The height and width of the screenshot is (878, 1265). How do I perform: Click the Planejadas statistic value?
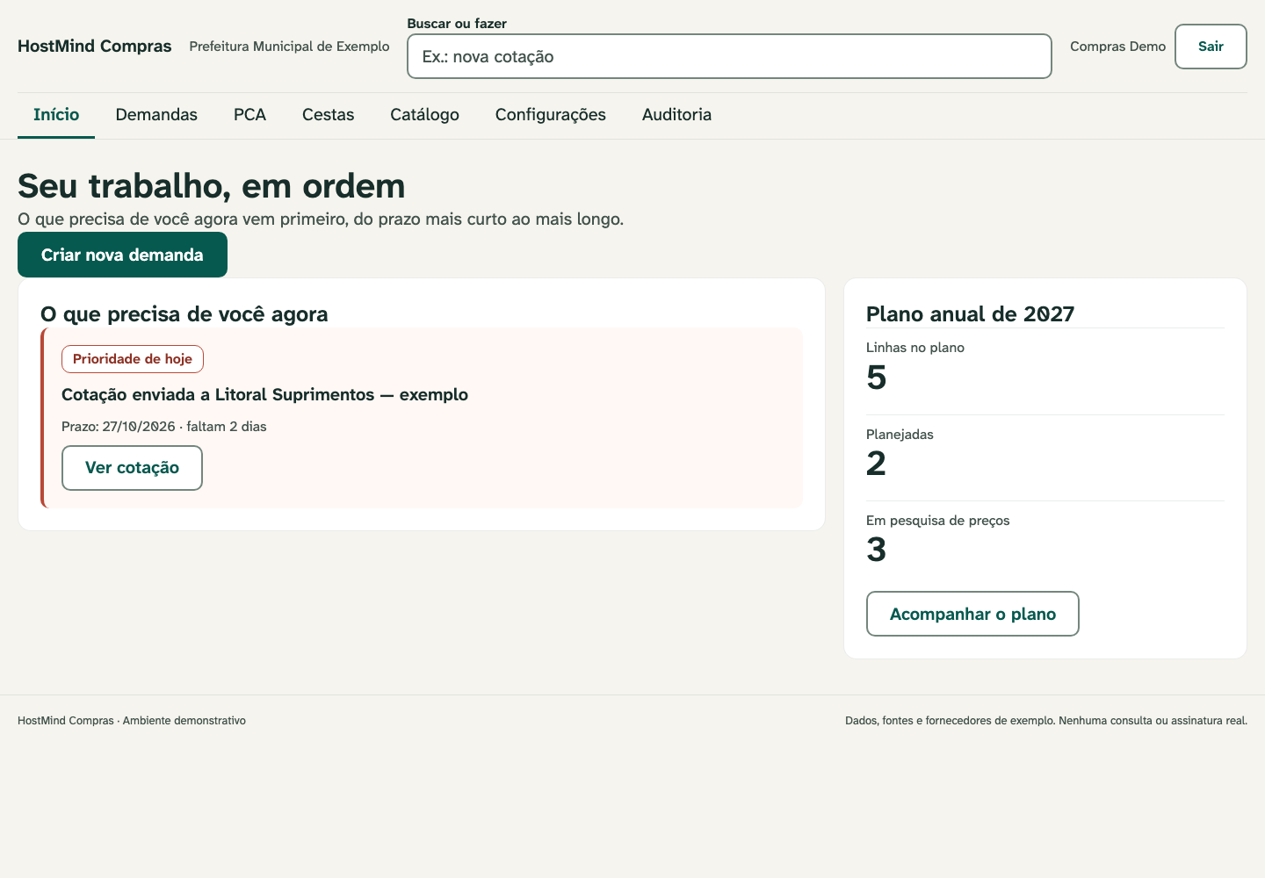[x=877, y=464]
